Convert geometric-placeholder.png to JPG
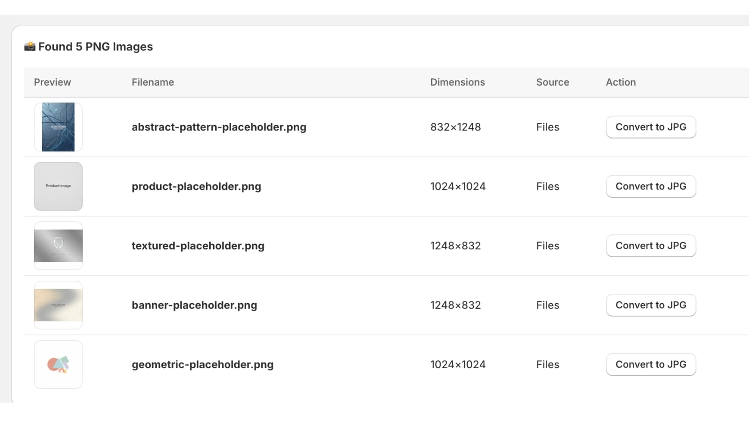749x421 pixels. coord(651,364)
